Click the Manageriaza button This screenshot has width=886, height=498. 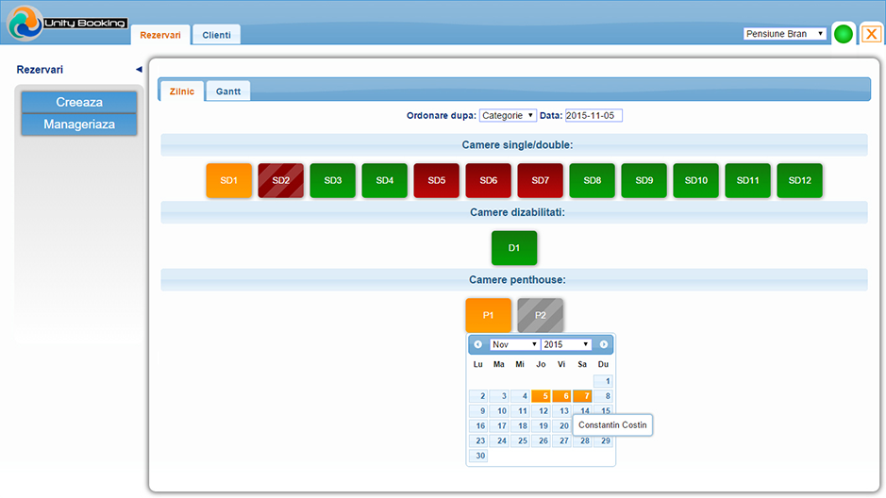tap(79, 124)
